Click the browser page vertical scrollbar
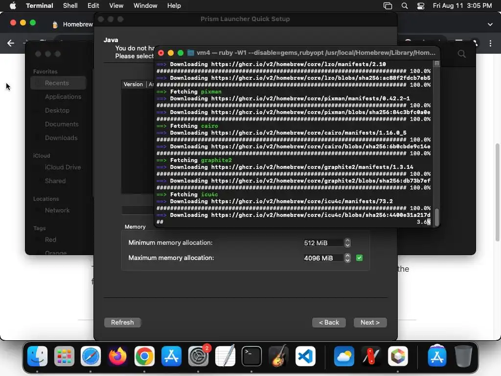Screen dimensions: 501x376 497,192
